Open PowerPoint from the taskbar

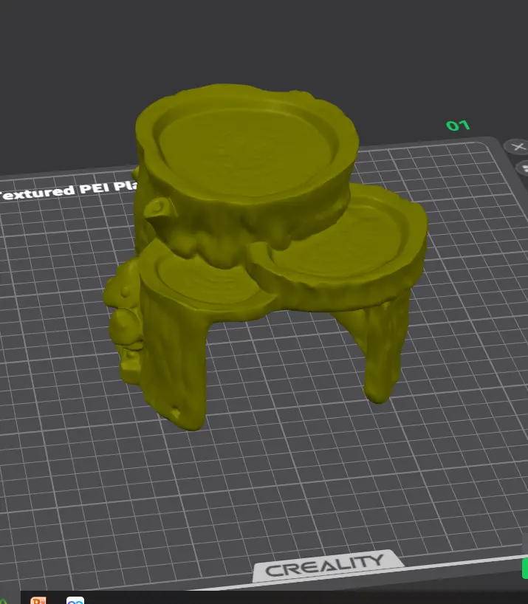coord(38,600)
